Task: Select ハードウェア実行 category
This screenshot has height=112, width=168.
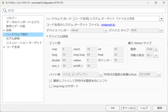Action: 23,34
